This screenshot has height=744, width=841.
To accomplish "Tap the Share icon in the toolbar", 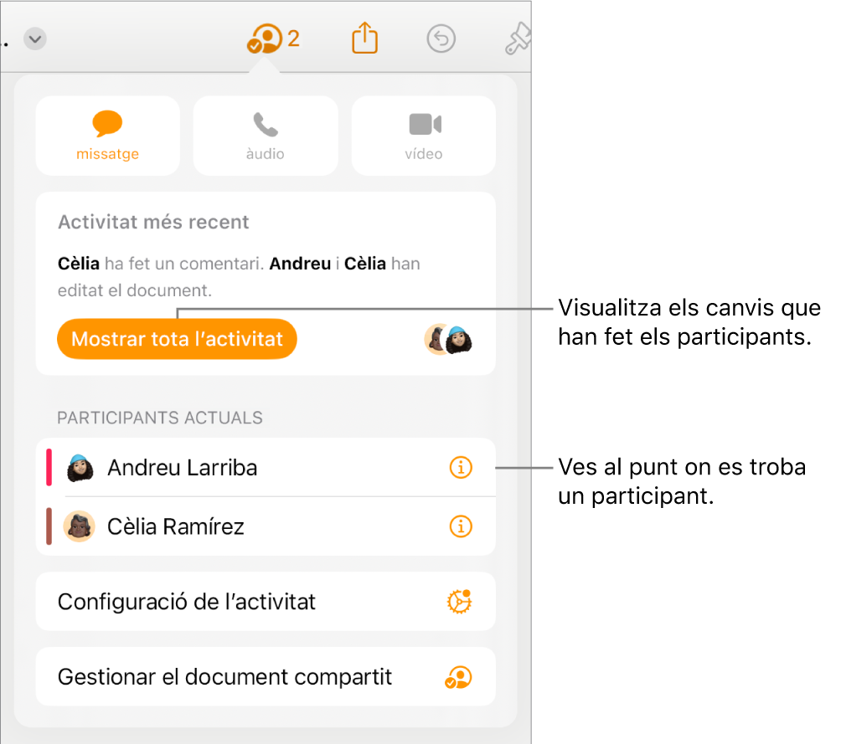I will point(364,38).
